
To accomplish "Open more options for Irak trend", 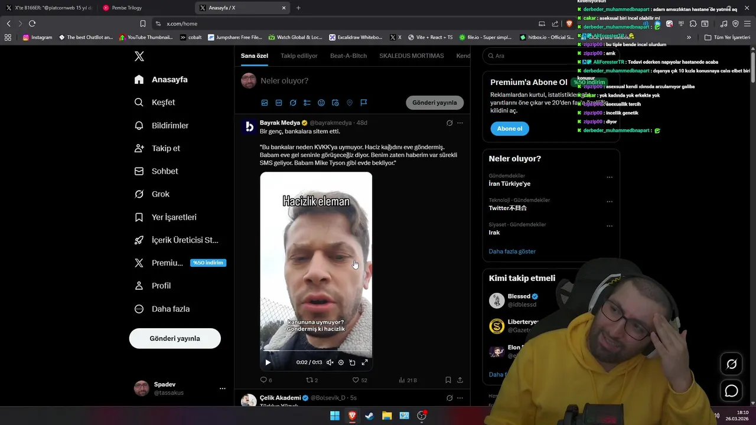I will [x=610, y=226].
